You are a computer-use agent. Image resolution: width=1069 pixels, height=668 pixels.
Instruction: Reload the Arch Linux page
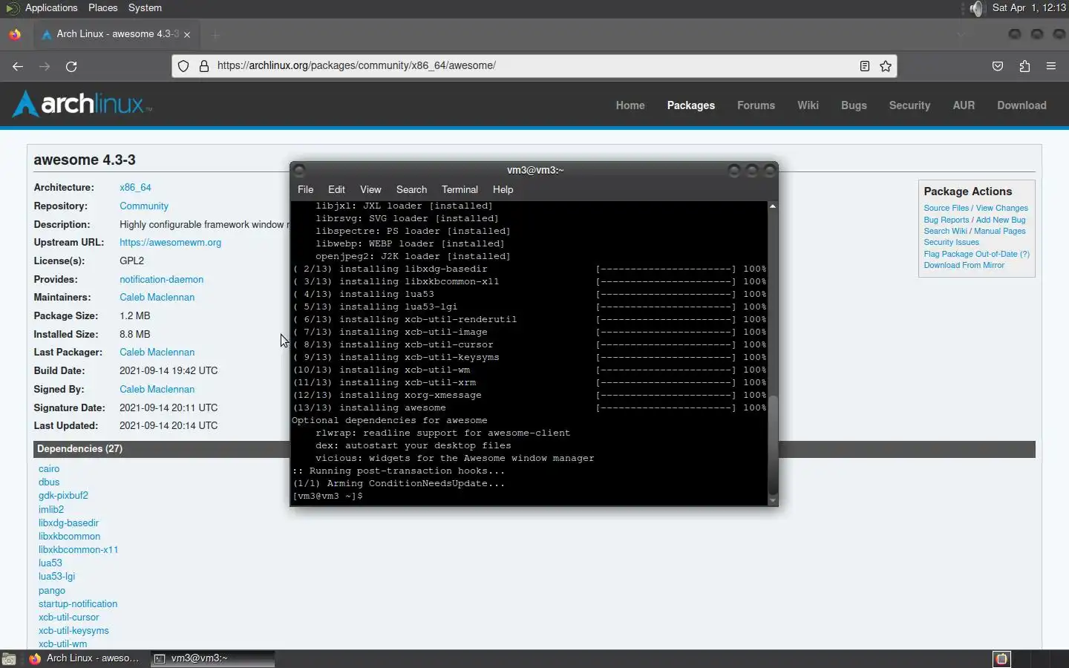pyautogui.click(x=71, y=66)
